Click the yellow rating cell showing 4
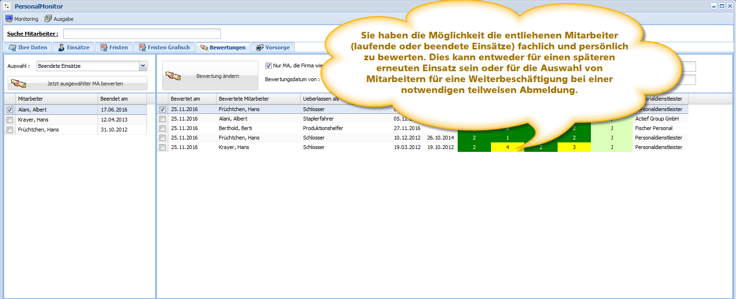 pyautogui.click(x=507, y=147)
